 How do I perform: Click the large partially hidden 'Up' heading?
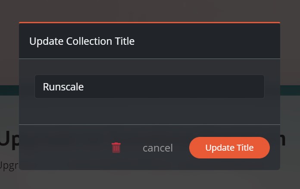pyautogui.click(x=9, y=139)
